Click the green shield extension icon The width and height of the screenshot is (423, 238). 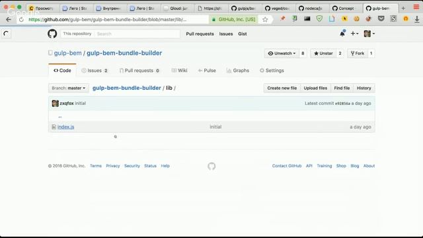[319, 19]
